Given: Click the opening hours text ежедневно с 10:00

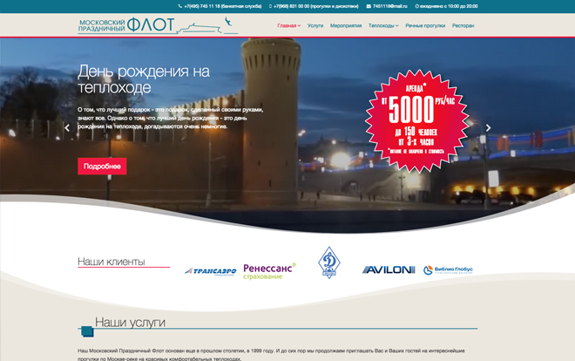Looking at the screenshot, I should 449,6.
